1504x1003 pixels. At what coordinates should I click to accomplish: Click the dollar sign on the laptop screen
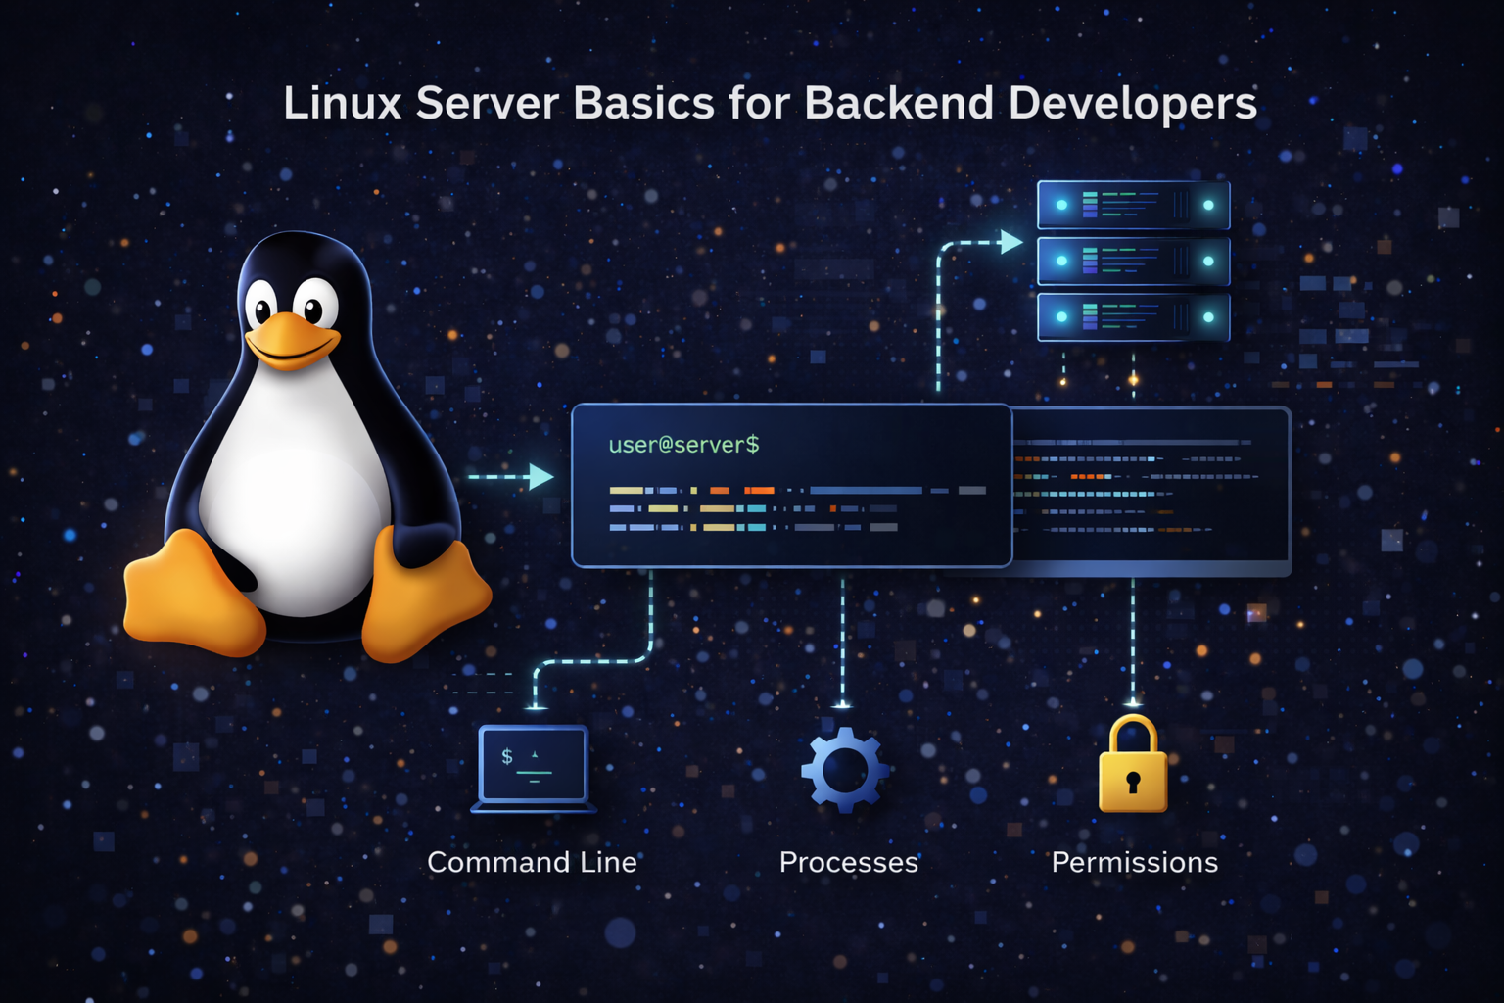tap(506, 756)
